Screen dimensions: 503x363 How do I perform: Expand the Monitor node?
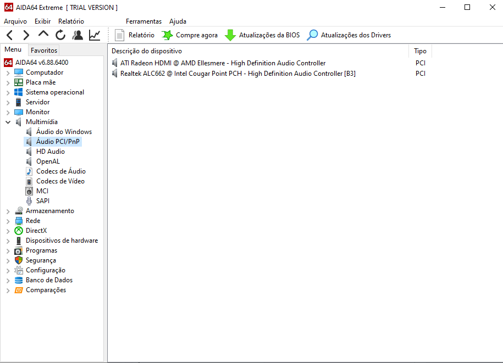coord(8,113)
